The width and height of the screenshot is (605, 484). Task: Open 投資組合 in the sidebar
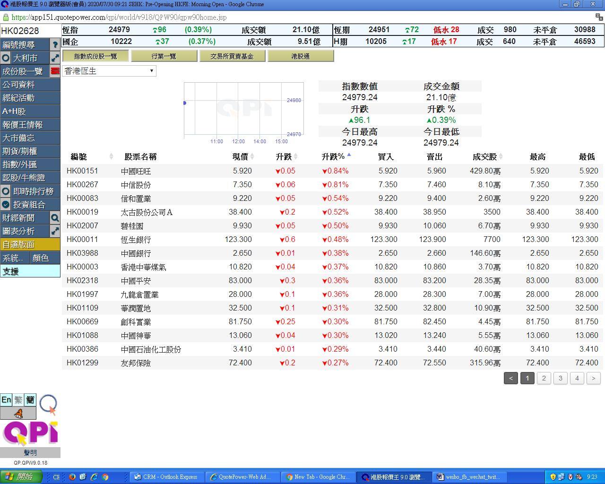tap(35, 205)
